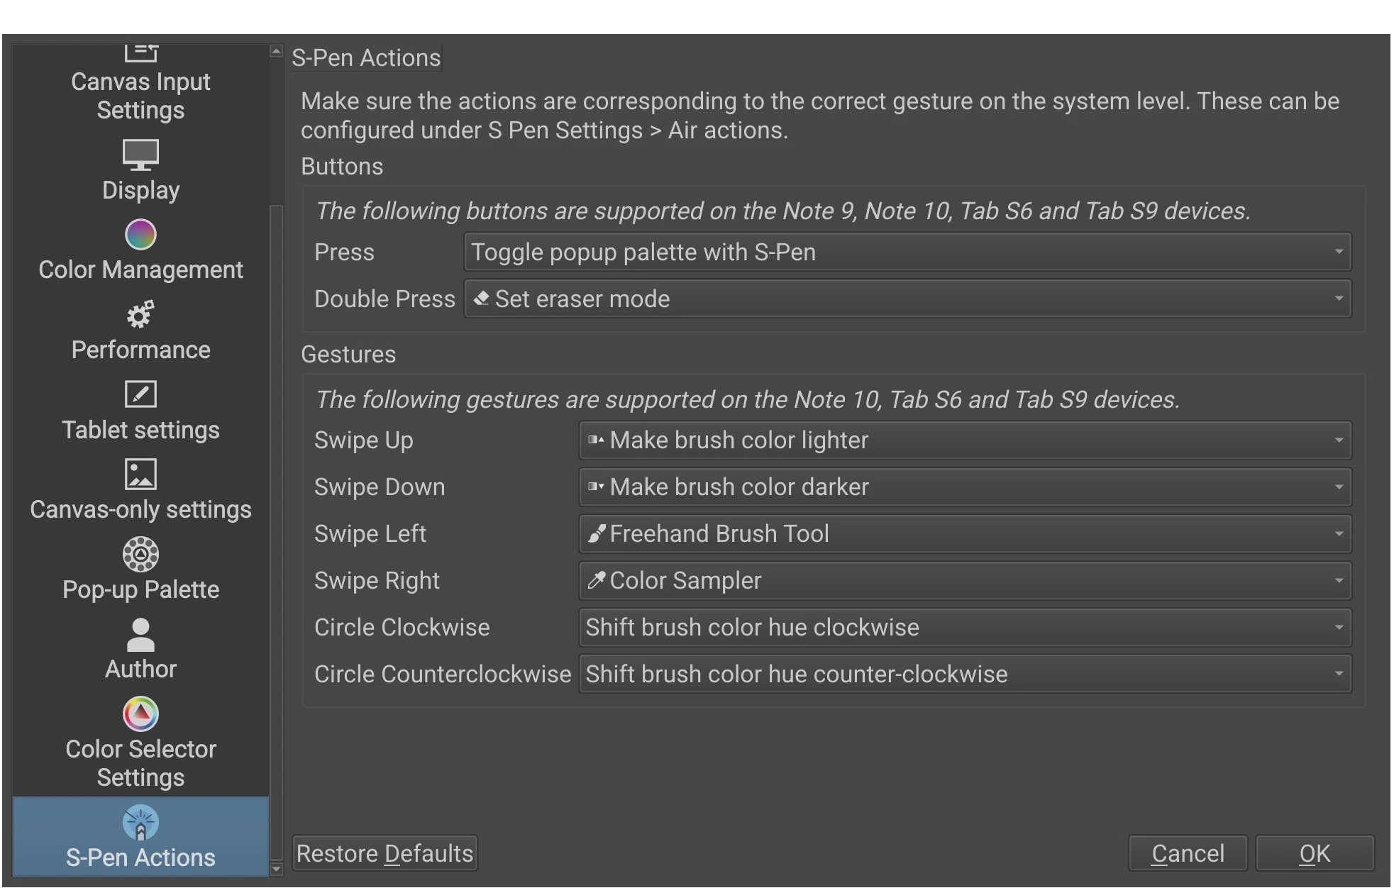Click the Restore Defaults button

[x=385, y=853]
